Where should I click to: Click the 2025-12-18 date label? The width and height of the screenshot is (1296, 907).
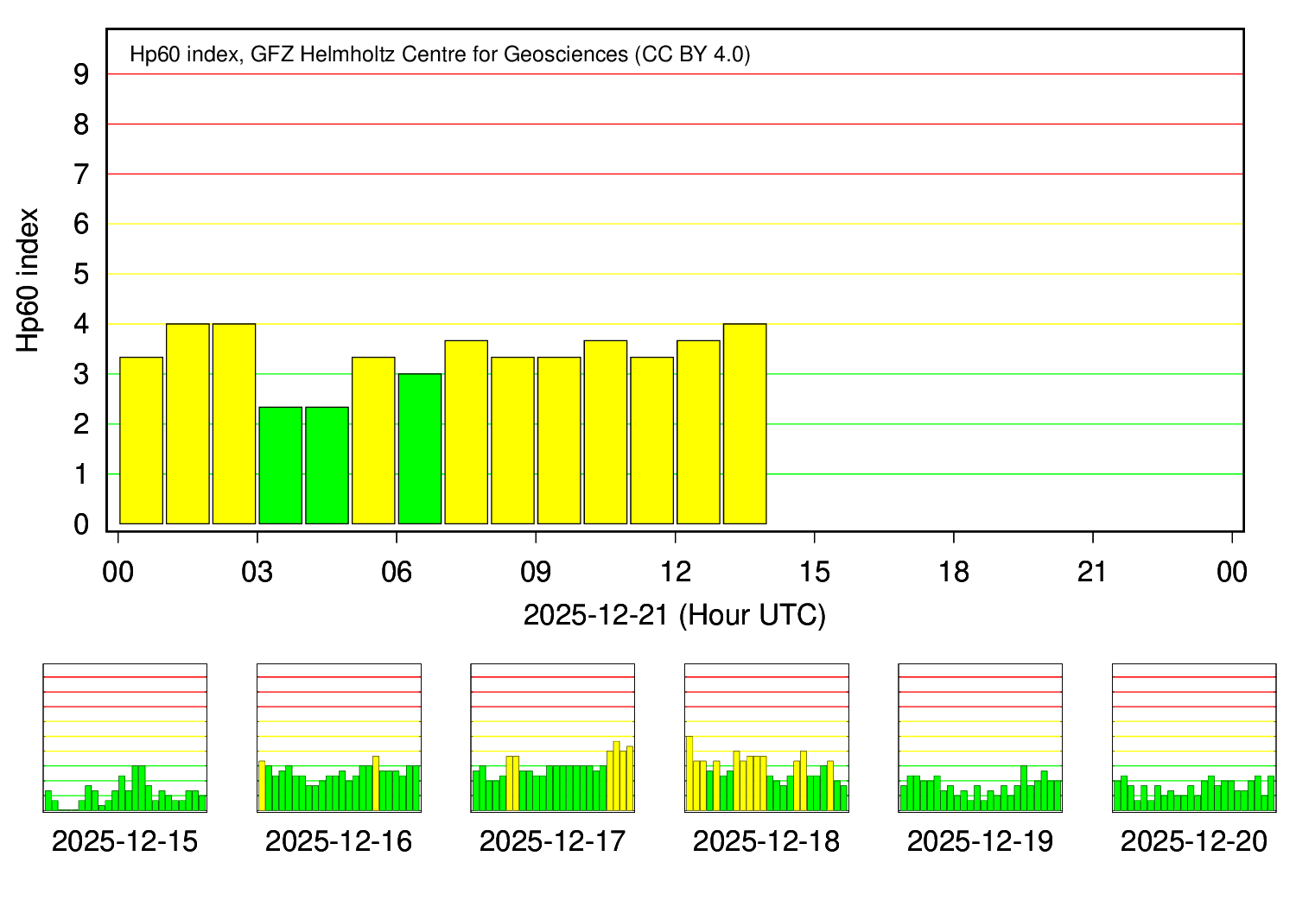coord(766,841)
